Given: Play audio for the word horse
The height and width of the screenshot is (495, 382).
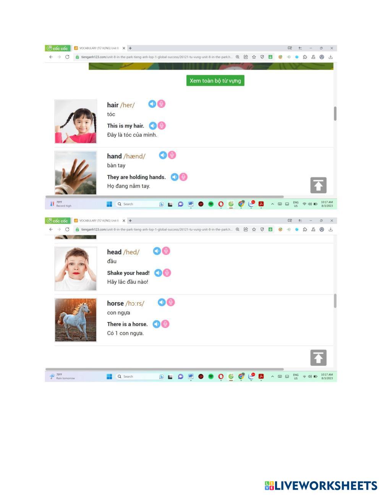Looking at the screenshot, I should click(x=162, y=302).
